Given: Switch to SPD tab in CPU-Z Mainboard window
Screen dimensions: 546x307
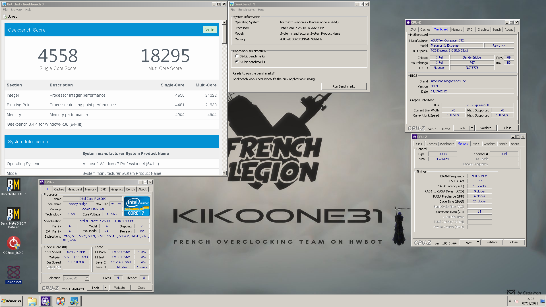Looking at the screenshot, I should (x=470, y=30).
